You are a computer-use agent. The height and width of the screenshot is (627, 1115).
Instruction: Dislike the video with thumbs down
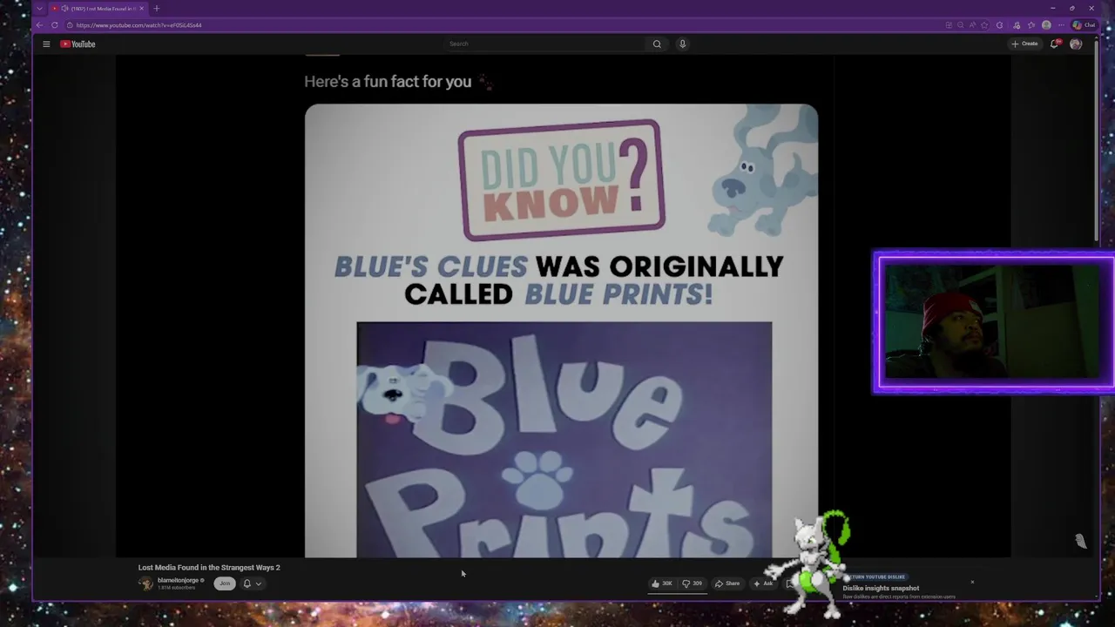(x=693, y=583)
